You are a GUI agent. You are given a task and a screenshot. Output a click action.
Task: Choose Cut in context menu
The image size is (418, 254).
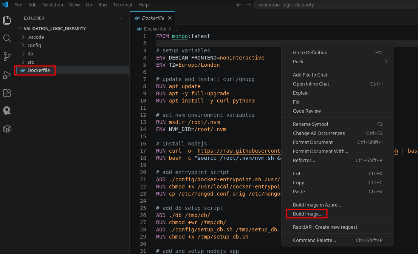click(337, 174)
